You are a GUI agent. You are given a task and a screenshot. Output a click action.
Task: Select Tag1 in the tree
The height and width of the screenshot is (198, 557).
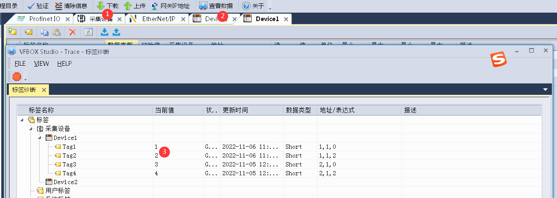(69, 147)
